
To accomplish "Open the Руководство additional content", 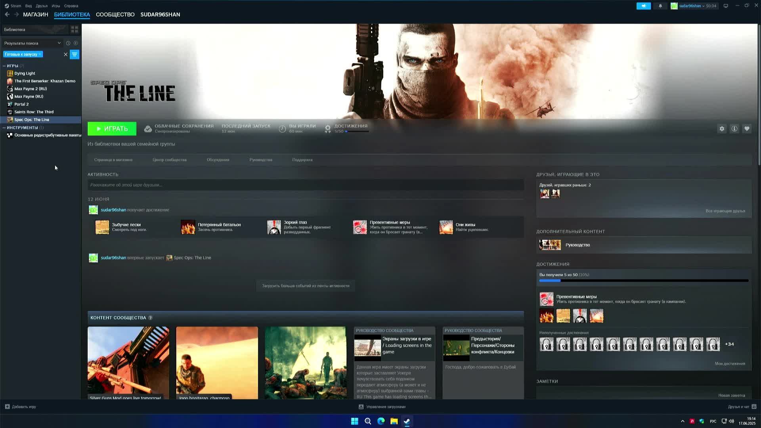I will 644,245.
